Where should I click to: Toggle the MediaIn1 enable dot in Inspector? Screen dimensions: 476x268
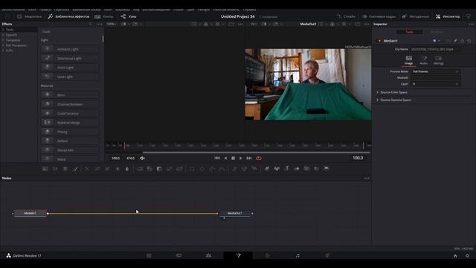click(x=379, y=41)
